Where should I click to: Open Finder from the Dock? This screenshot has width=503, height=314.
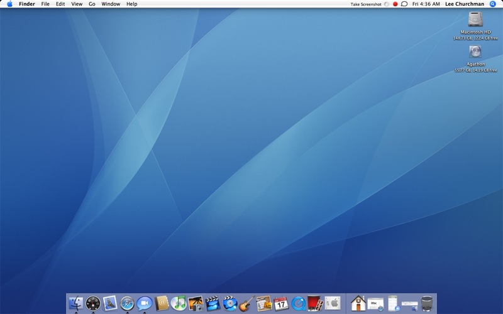click(76, 303)
